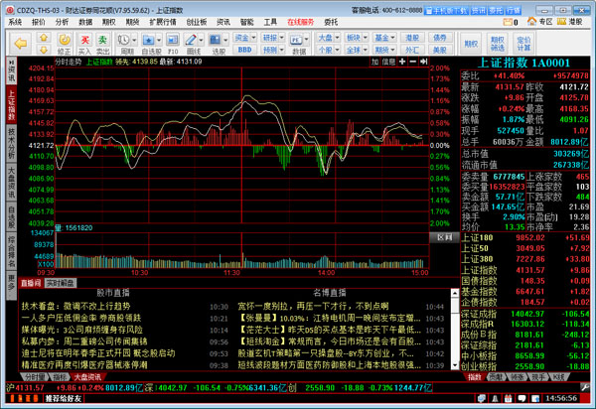Click the window layout icon beside the clock
The width and height of the screenshot is (596, 409).
point(535,398)
